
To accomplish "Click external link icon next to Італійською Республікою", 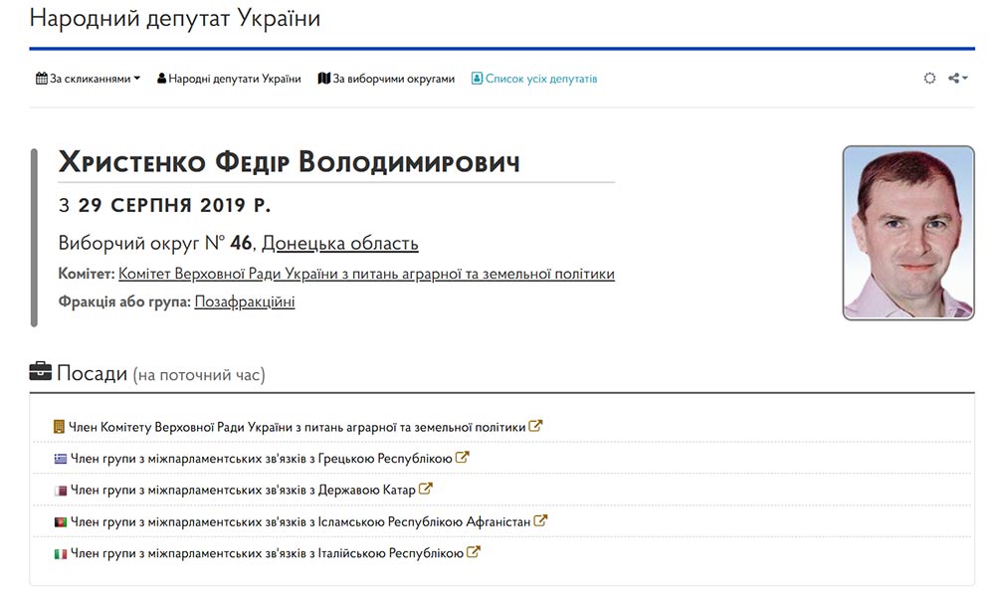I will (474, 552).
